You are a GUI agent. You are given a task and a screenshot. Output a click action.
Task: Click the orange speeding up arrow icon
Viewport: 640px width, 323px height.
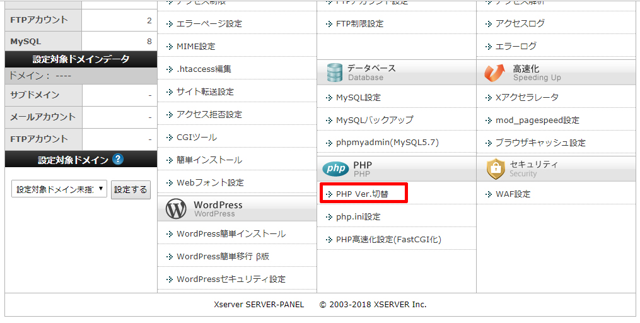click(495, 73)
